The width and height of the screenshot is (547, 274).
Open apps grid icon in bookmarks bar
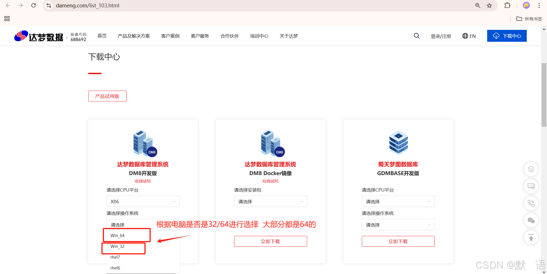tap(7, 19)
